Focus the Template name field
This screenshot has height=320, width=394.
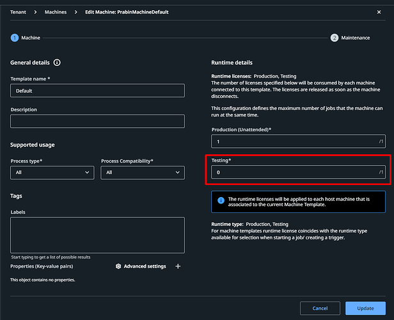(x=97, y=91)
